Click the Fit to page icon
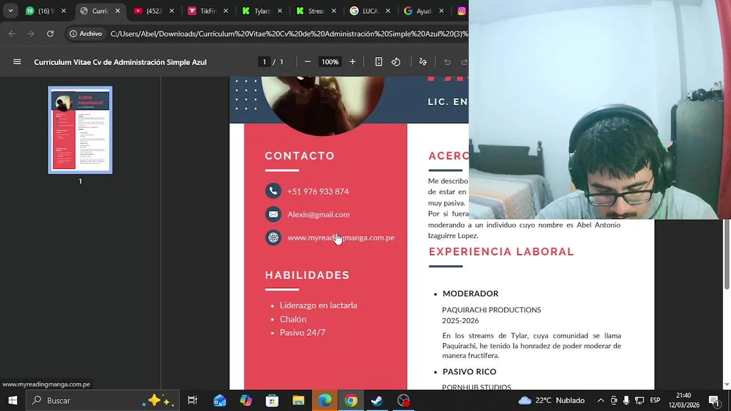Screen dimensions: 731x411 coord(379,62)
